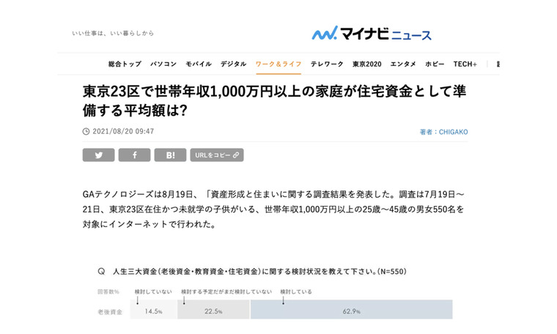Click the 62.9% segment in the chart

pyautogui.click(x=351, y=311)
